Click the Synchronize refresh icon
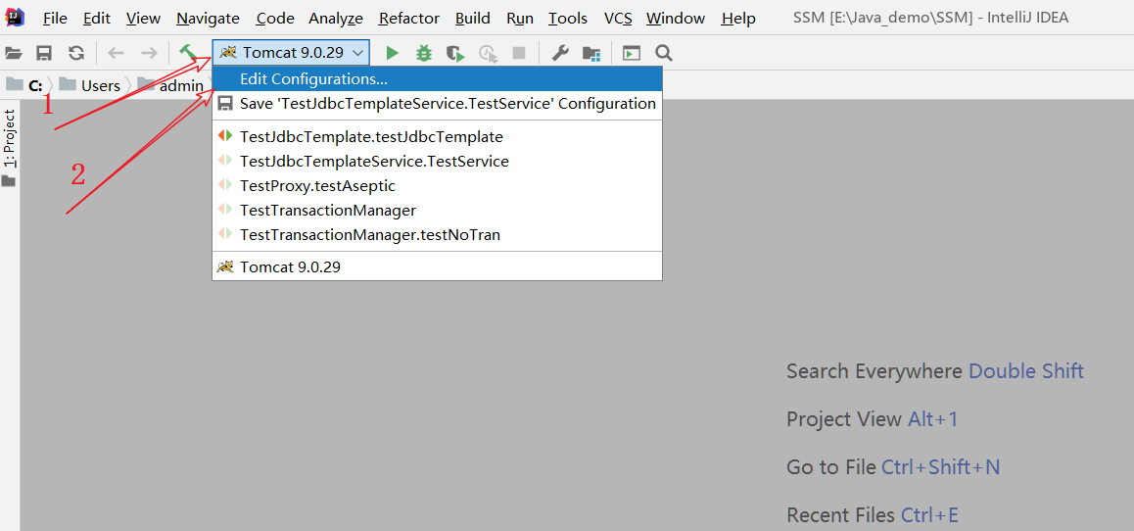 coord(76,53)
